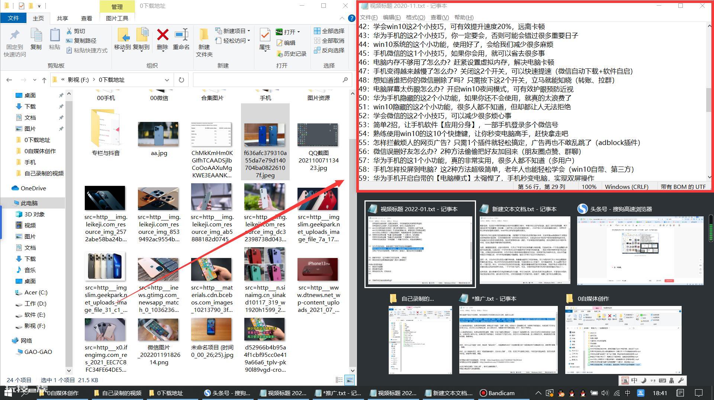Show hidden tray icons chevron
This screenshot has height=400, width=714.
click(538, 393)
